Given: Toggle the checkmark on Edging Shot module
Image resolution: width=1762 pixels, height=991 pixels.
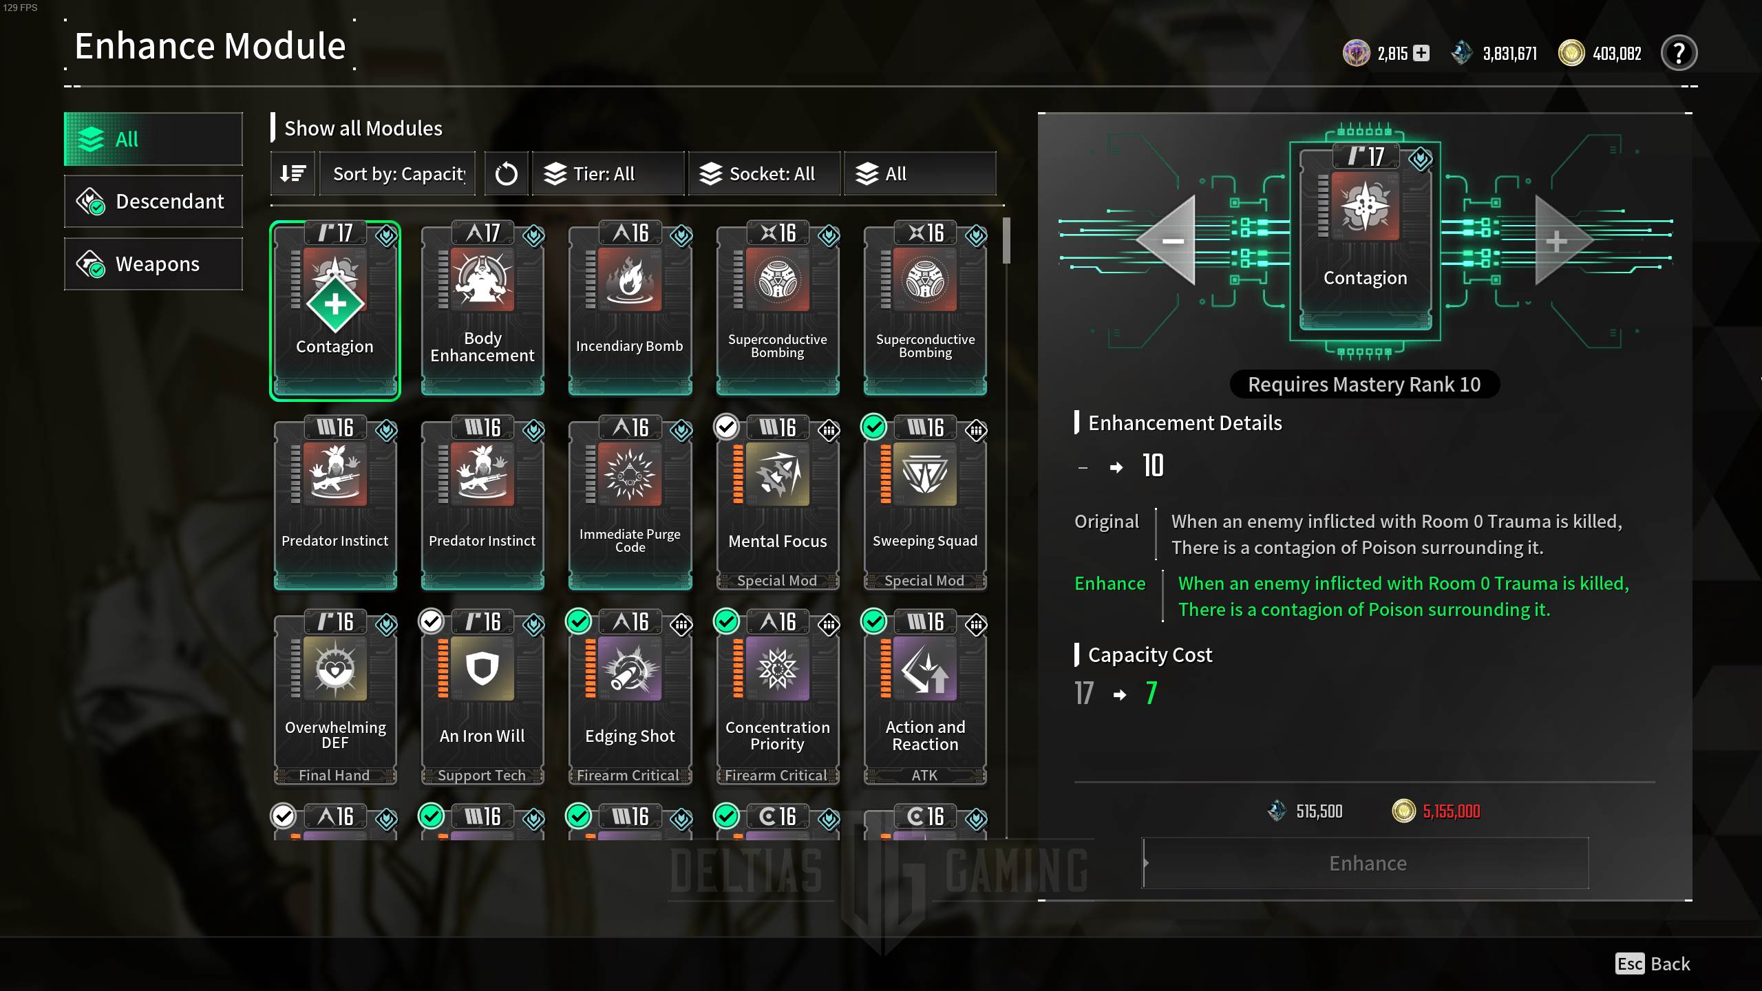Looking at the screenshot, I should (579, 621).
